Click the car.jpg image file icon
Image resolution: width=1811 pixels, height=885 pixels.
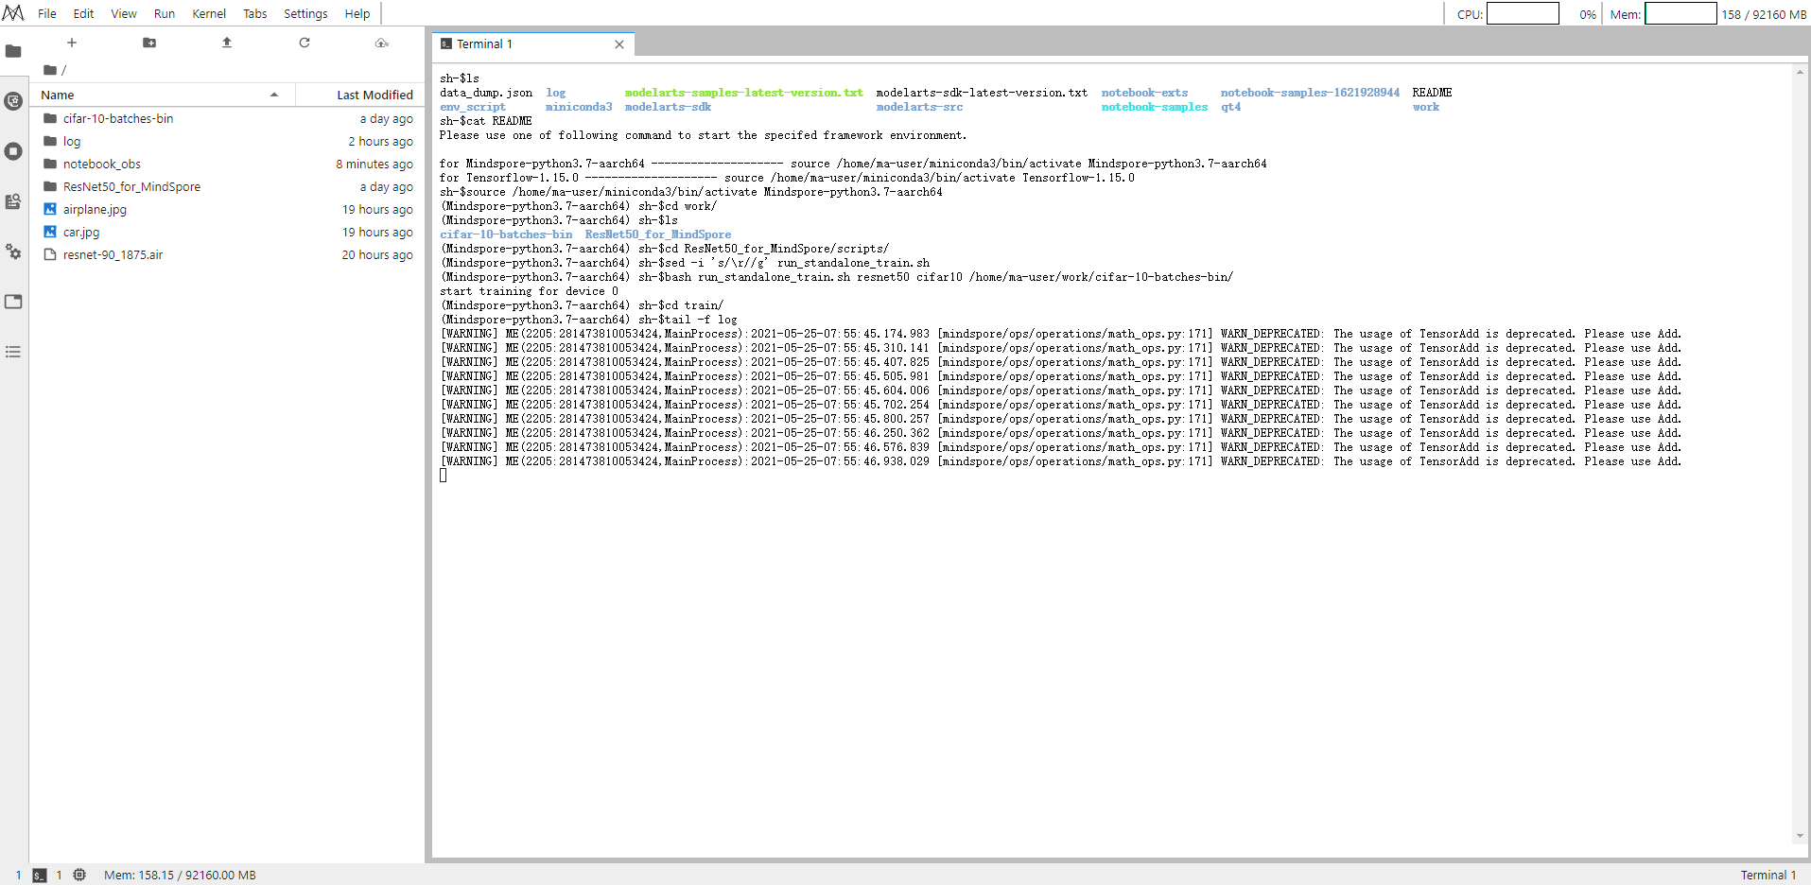click(x=50, y=232)
